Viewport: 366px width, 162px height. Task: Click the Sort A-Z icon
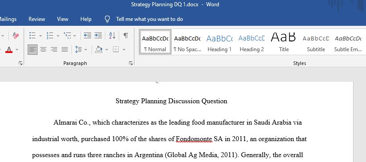tap(112, 35)
